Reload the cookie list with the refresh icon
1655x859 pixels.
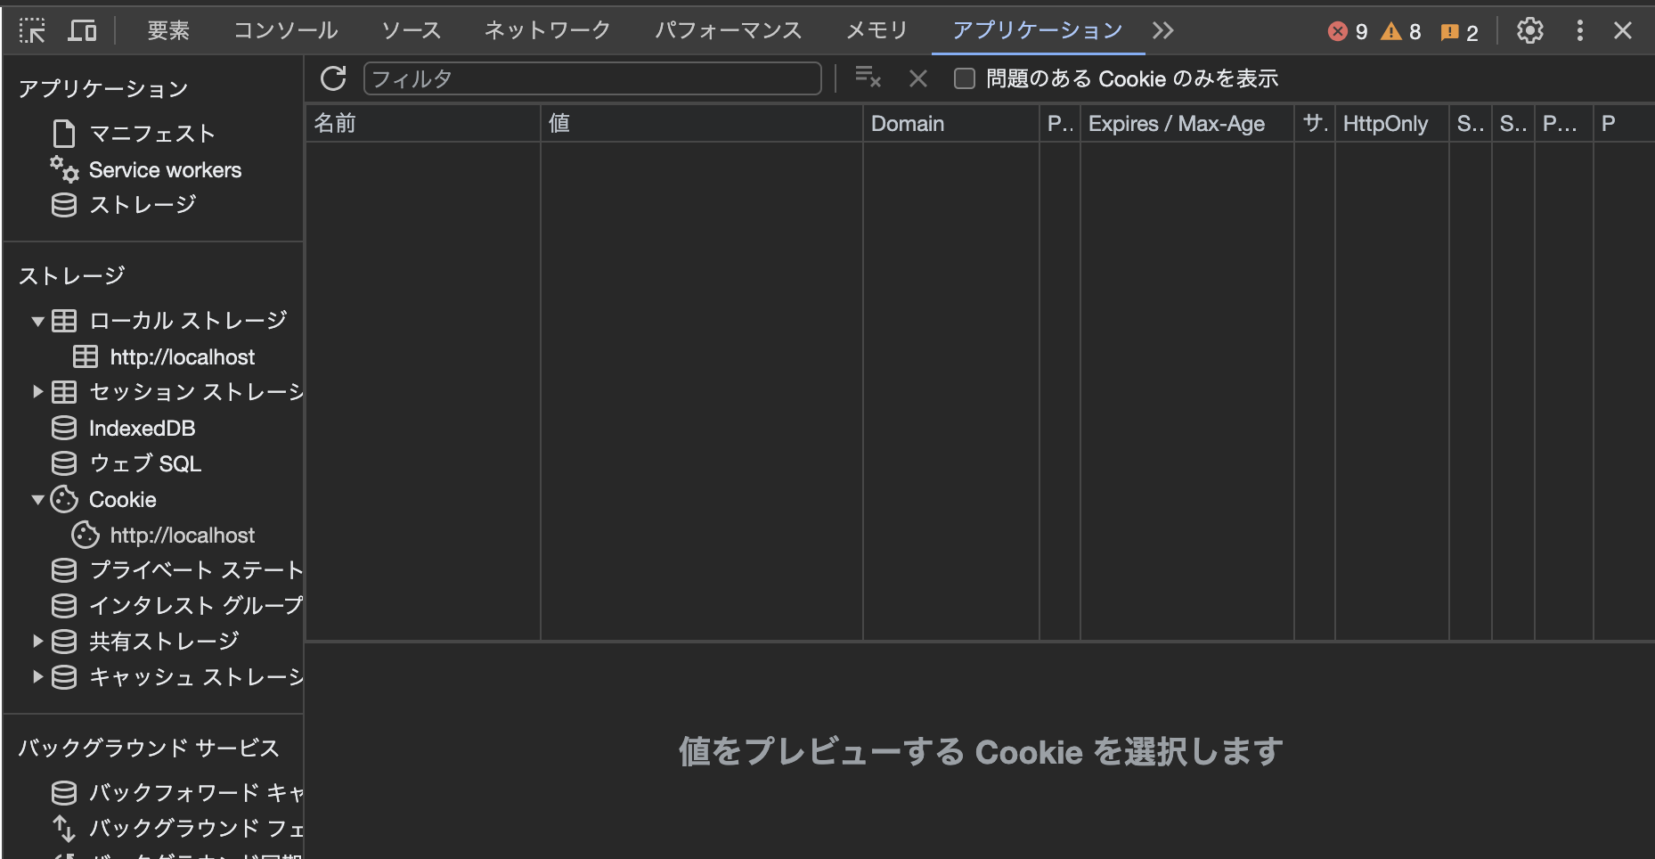coord(333,78)
